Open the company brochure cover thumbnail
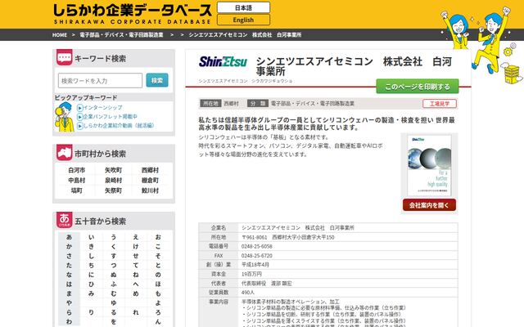Screen dimensions: 524x327 click(429, 165)
